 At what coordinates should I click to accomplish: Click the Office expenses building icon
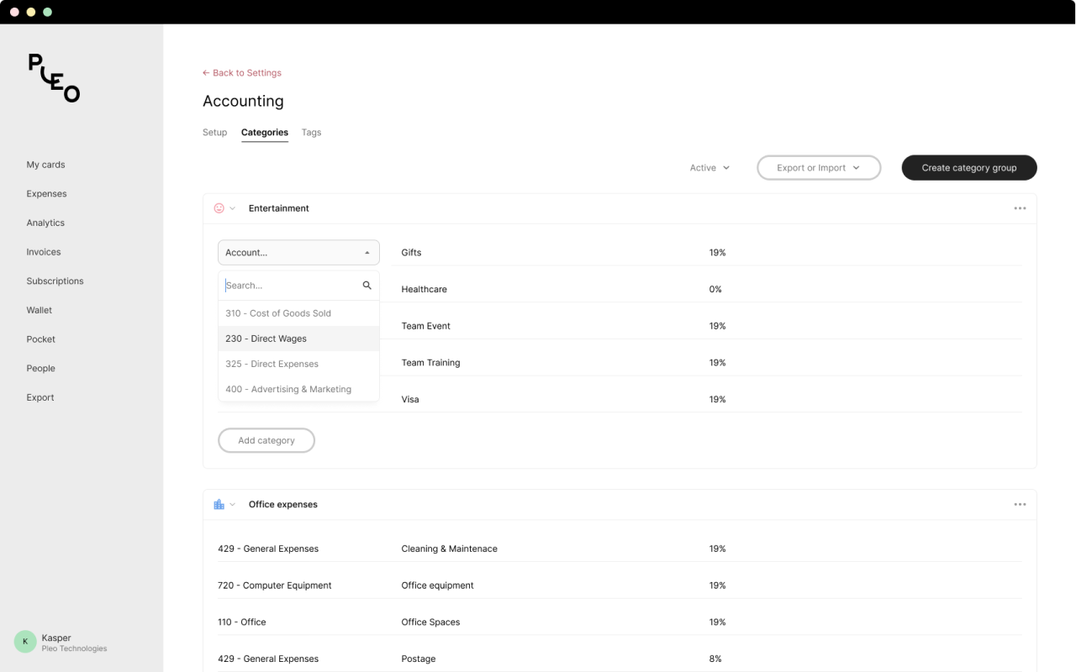point(219,505)
